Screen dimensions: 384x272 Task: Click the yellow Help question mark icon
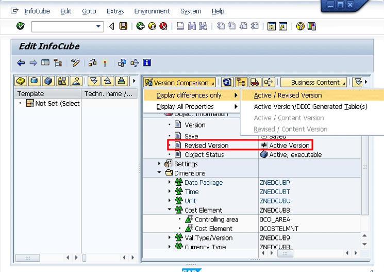click(x=300, y=26)
